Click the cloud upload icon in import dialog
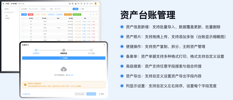 64,69
